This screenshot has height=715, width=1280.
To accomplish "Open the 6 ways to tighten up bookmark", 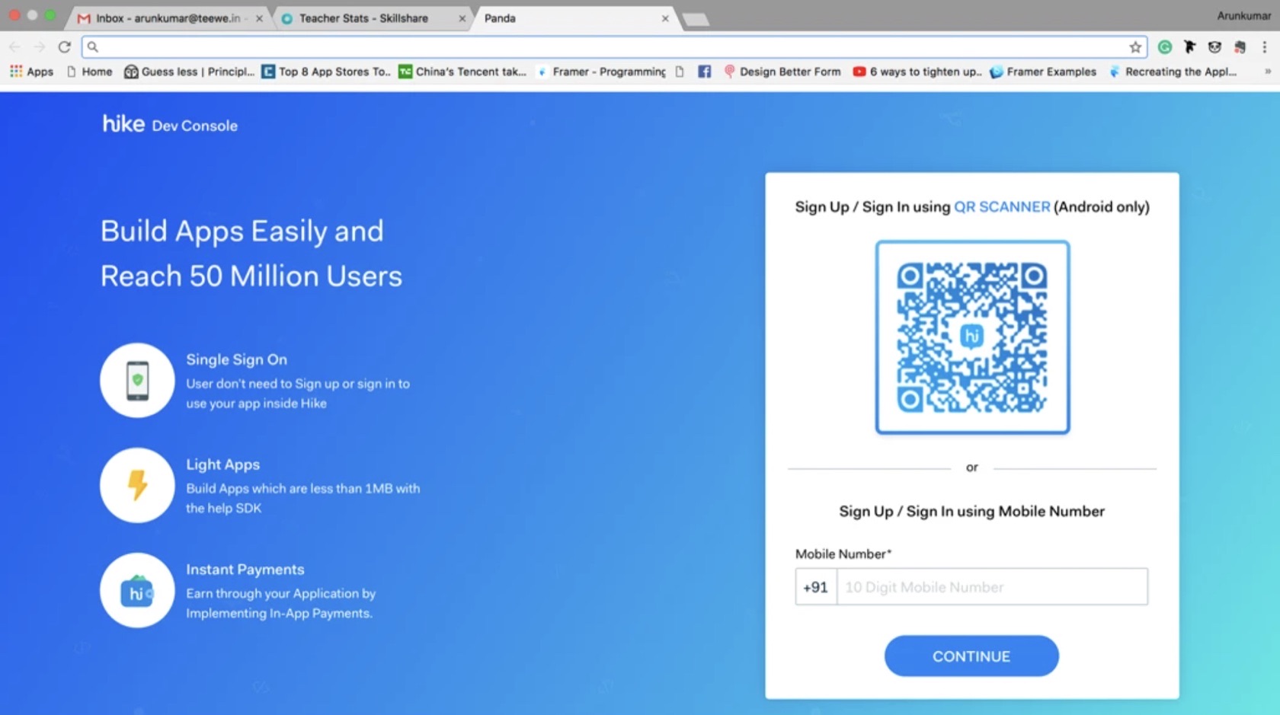I will [917, 72].
